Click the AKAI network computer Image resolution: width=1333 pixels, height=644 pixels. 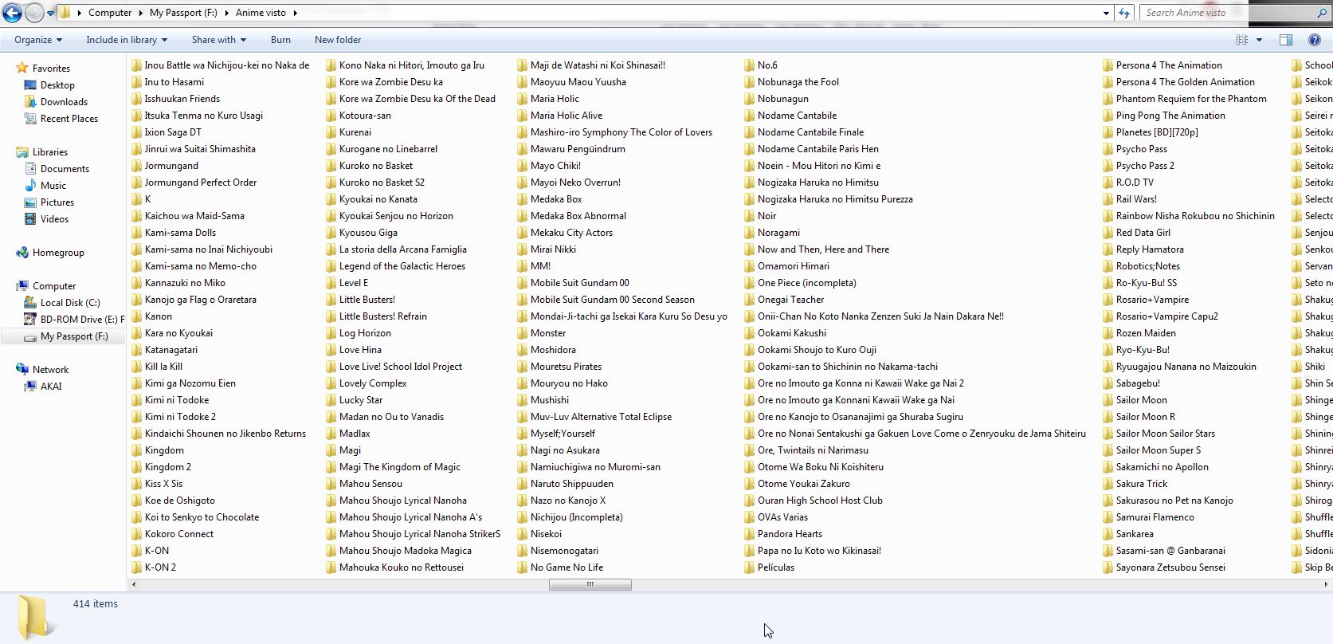[50, 387]
